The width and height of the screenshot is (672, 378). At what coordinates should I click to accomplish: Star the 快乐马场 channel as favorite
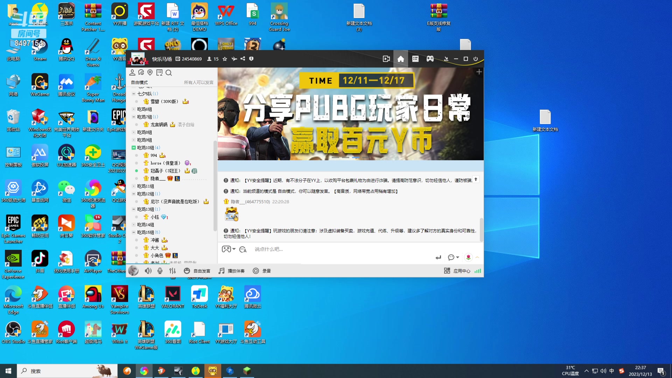tap(225, 59)
